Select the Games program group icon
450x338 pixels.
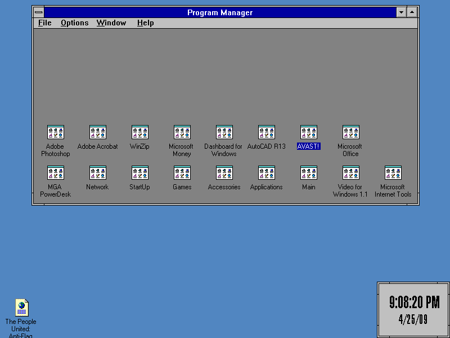(x=182, y=173)
